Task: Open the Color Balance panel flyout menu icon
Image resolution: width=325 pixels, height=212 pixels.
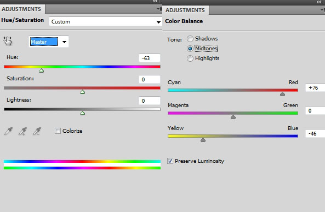Action: tap(322, 10)
